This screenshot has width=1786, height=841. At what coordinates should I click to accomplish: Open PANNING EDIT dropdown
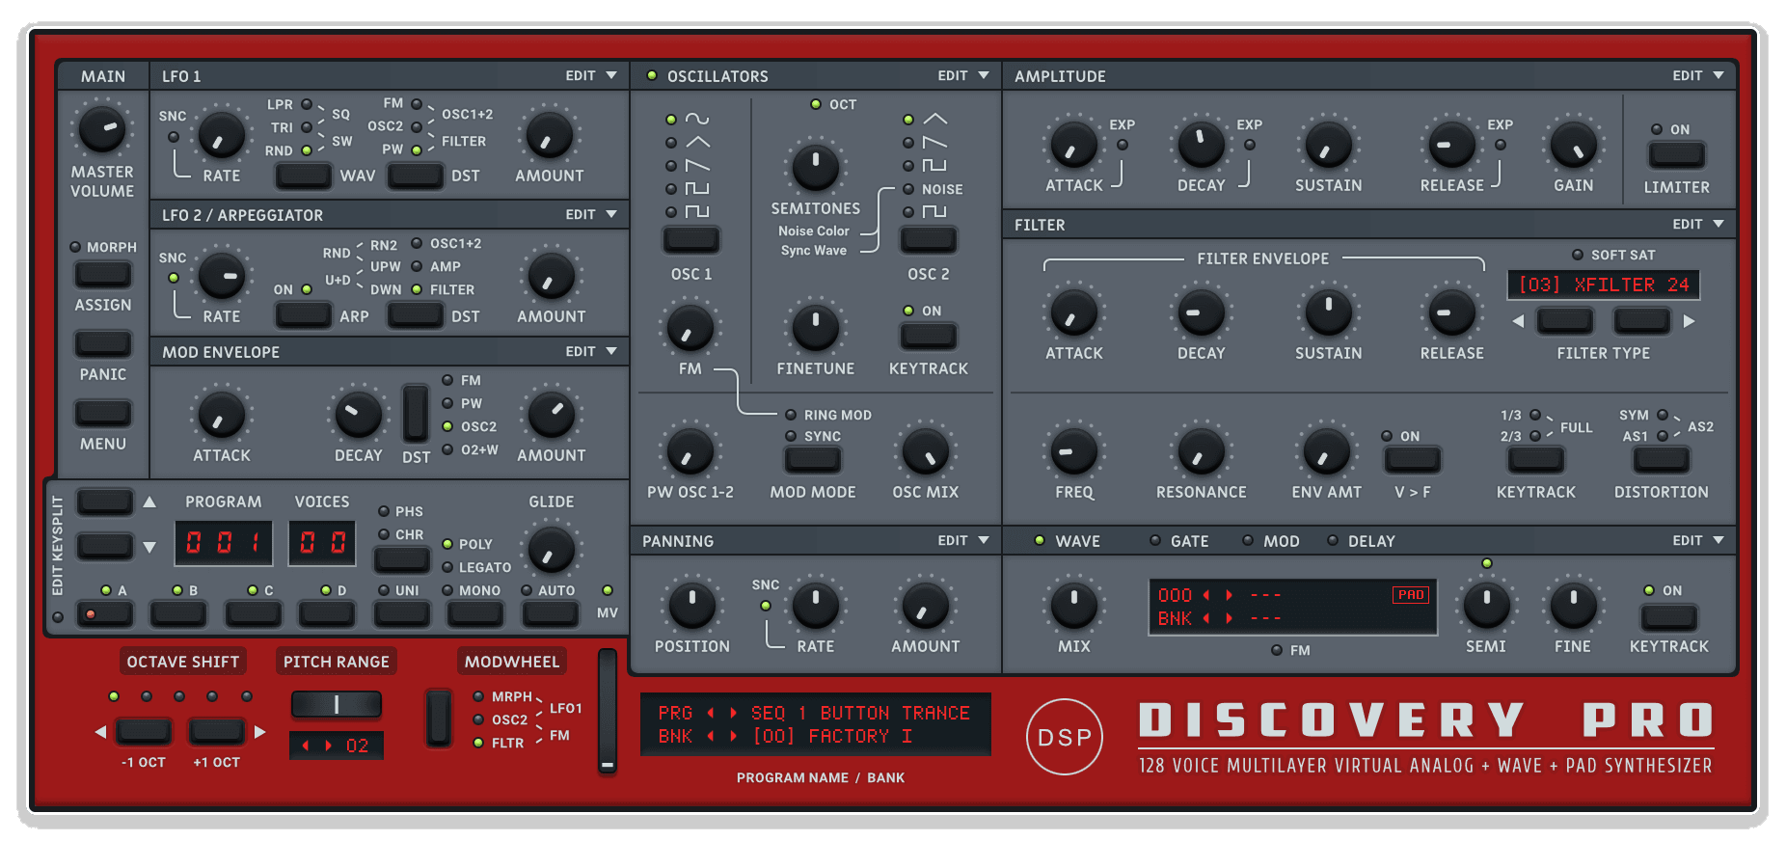tap(963, 540)
